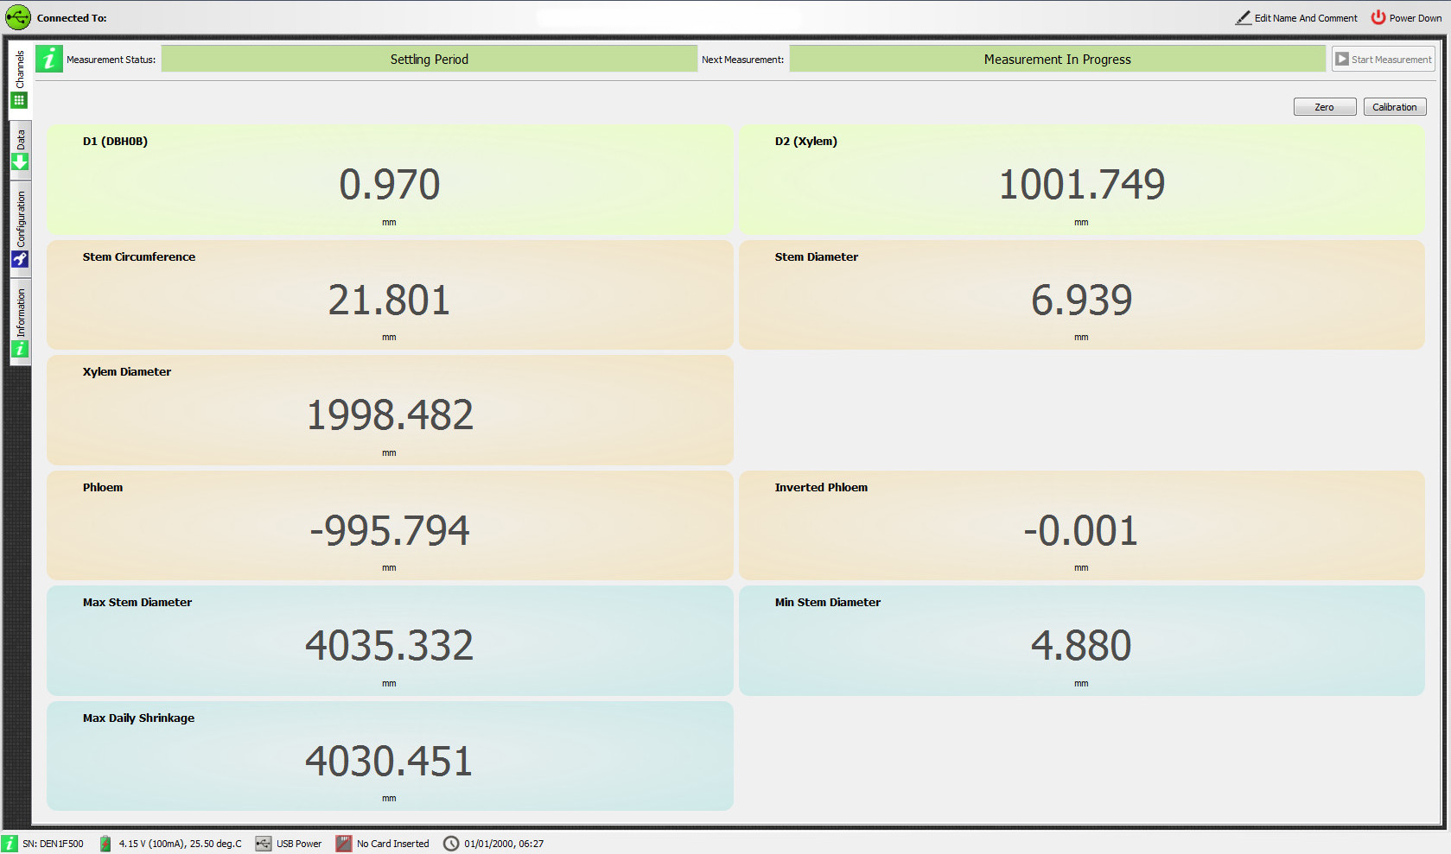Select the Stem Diameter reading panel
Viewport: 1451px width, 854px height.
1081,294
